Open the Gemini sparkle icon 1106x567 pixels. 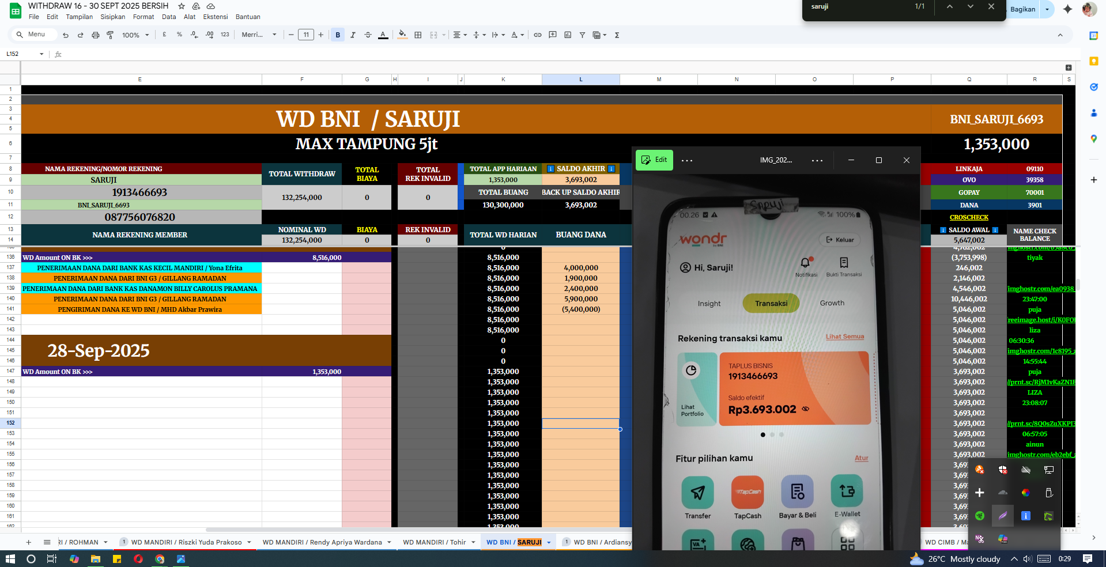[1067, 9]
